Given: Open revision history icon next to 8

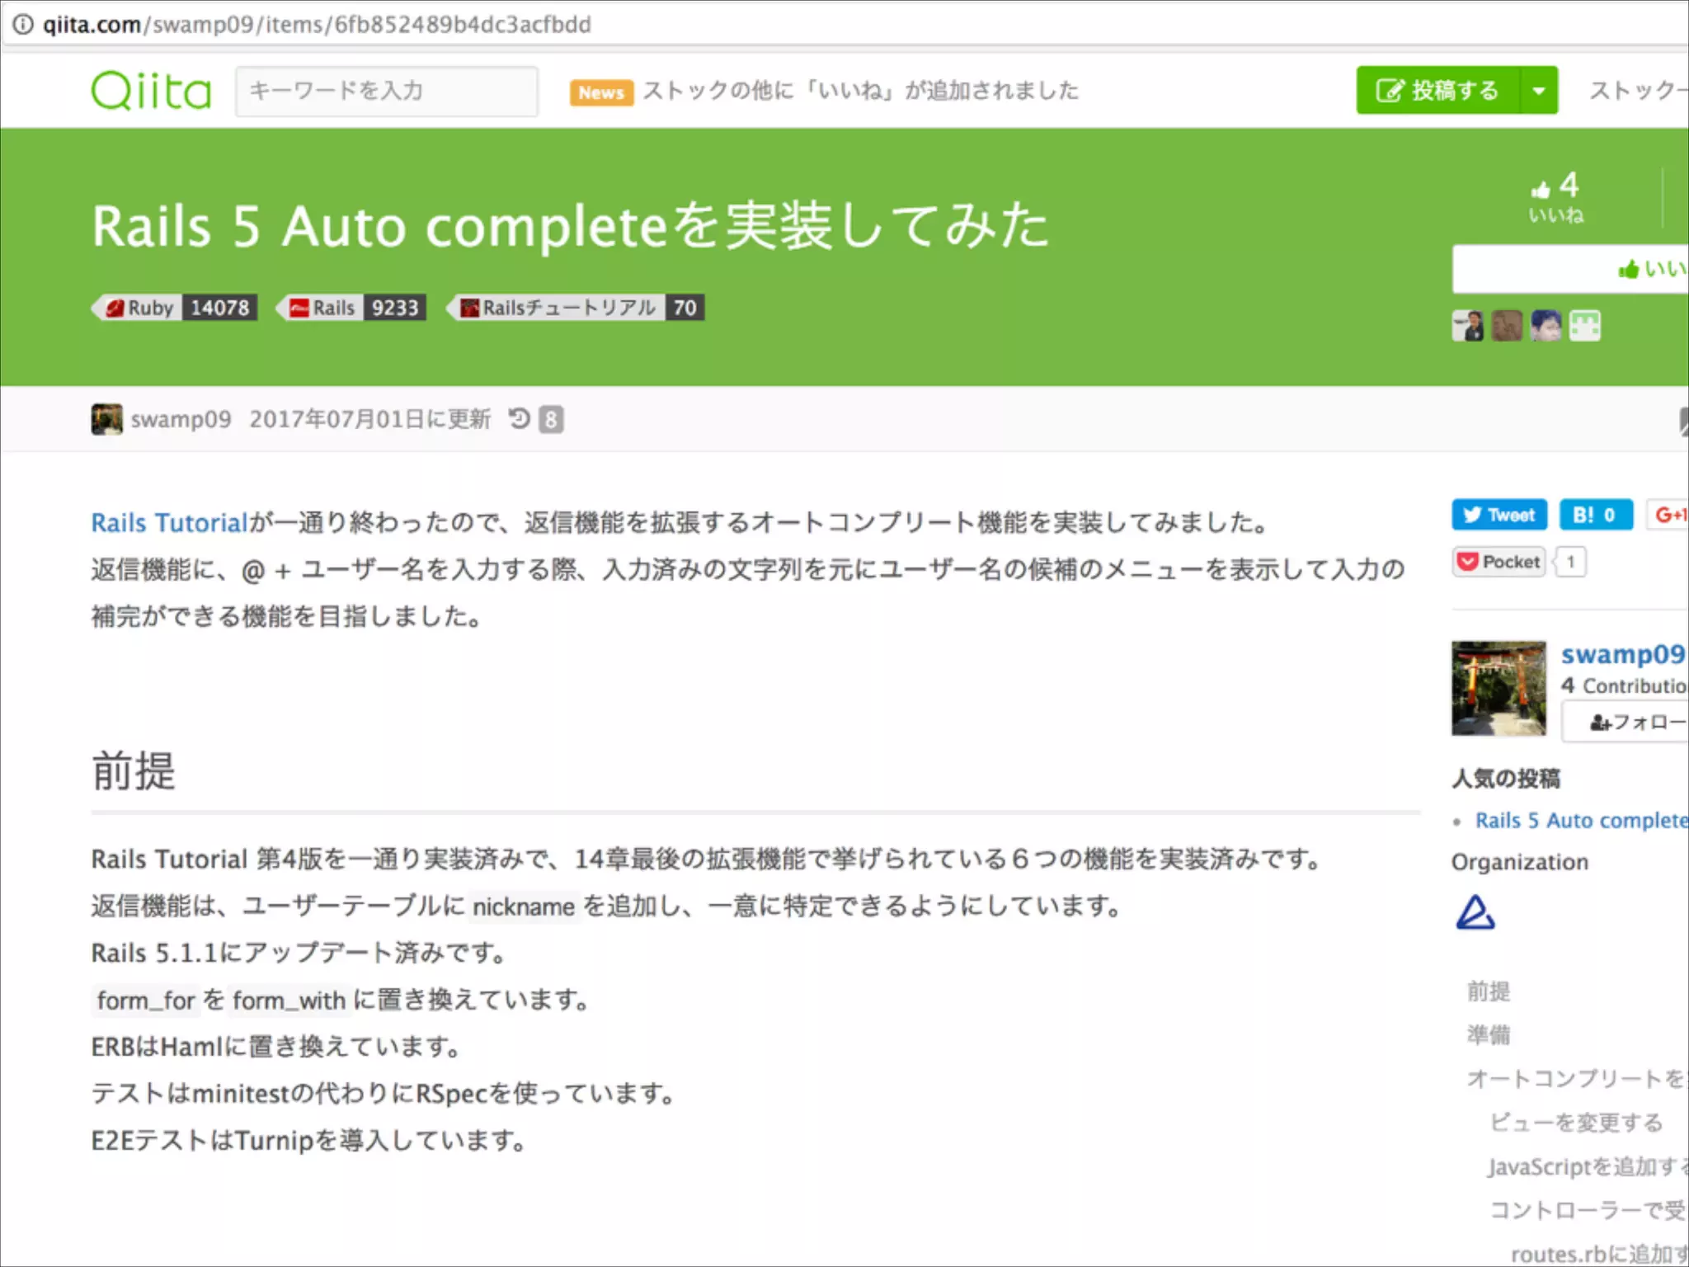Looking at the screenshot, I should point(520,419).
